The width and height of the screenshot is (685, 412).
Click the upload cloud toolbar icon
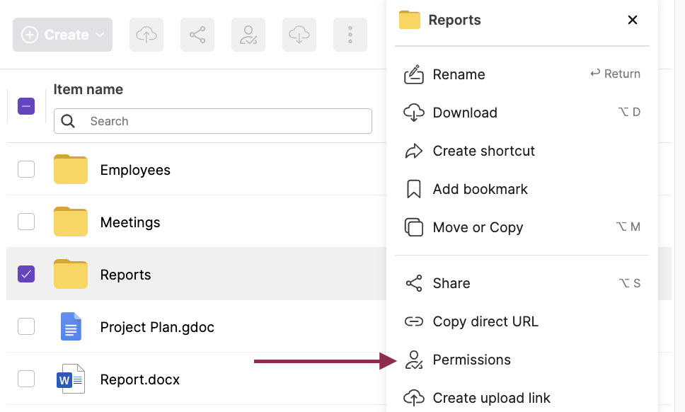pyautogui.click(x=146, y=35)
